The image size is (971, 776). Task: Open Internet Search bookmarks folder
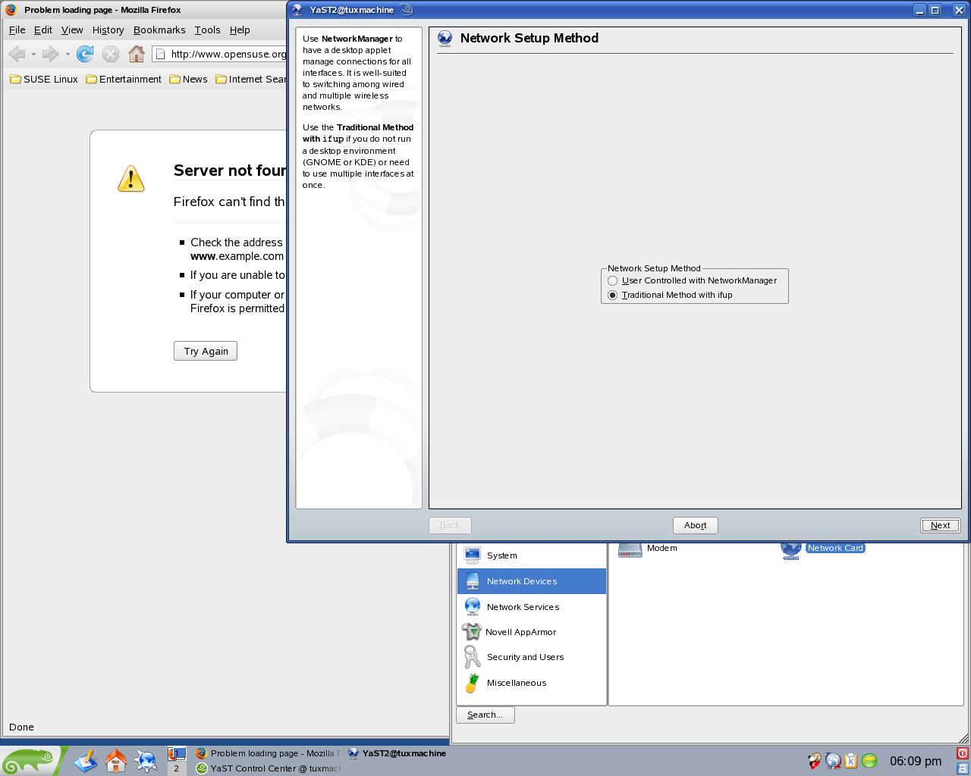[251, 79]
